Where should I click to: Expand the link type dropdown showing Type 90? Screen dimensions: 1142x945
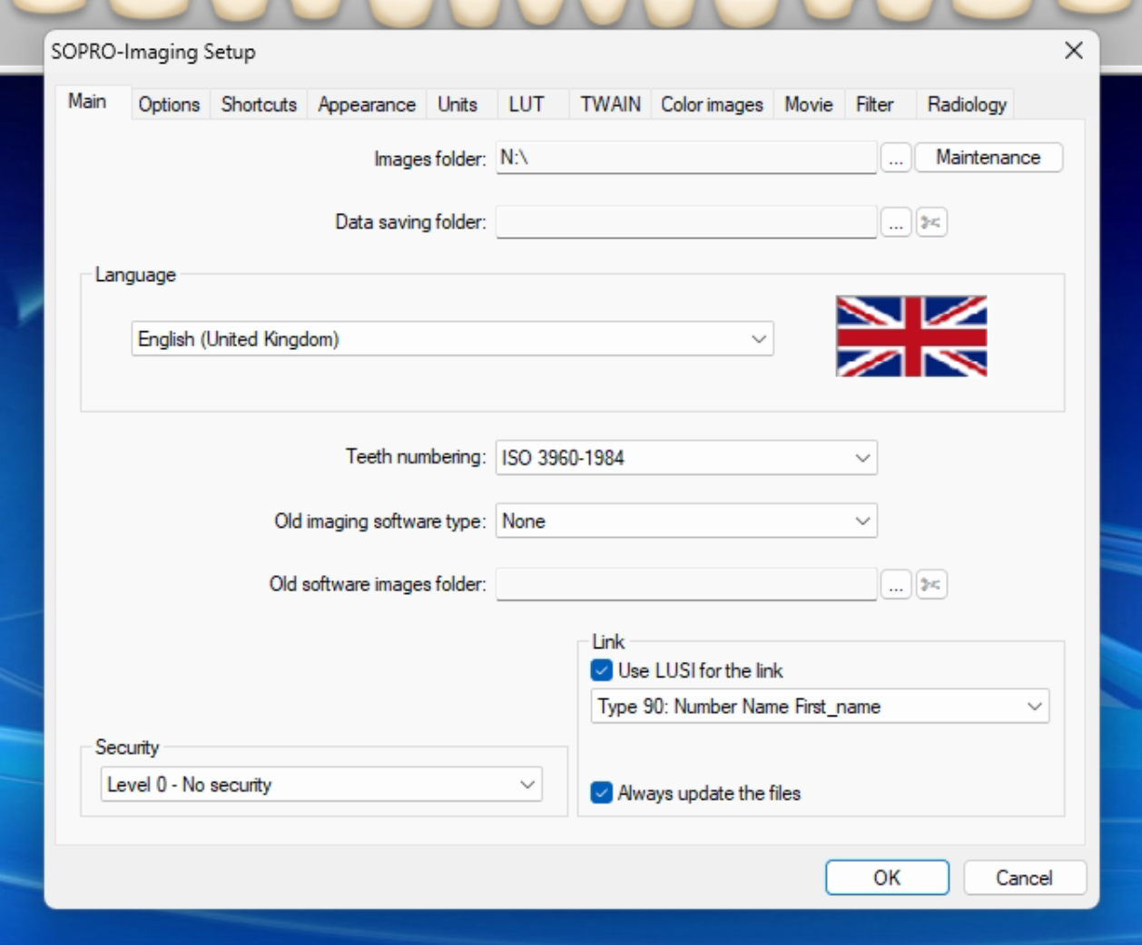[821, 706]
